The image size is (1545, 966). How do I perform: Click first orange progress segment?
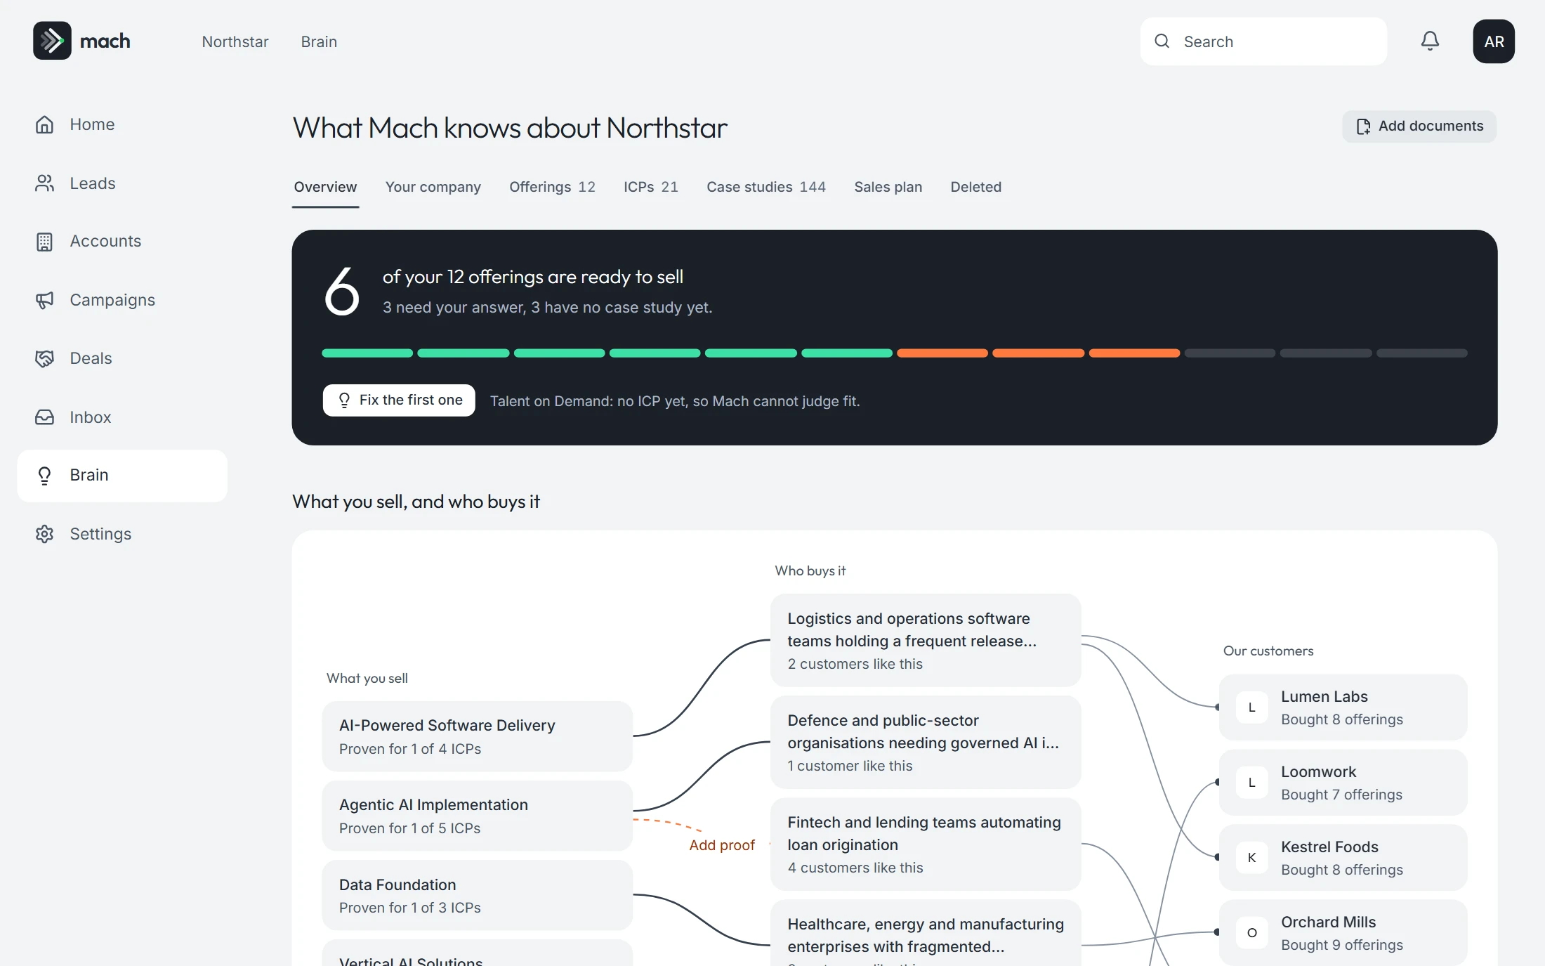(942, 353)
